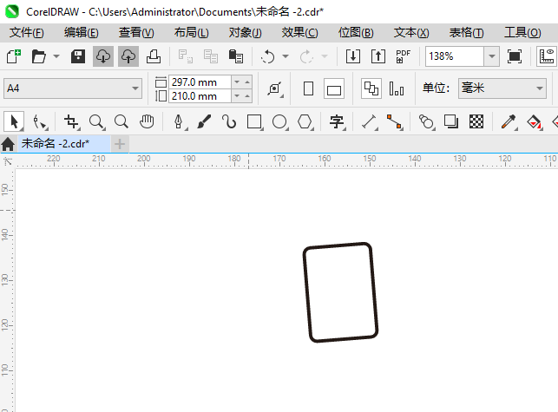Expand the Open recent files arrow
This screenshot has height=412, width=558.
(x=56, y=56)
